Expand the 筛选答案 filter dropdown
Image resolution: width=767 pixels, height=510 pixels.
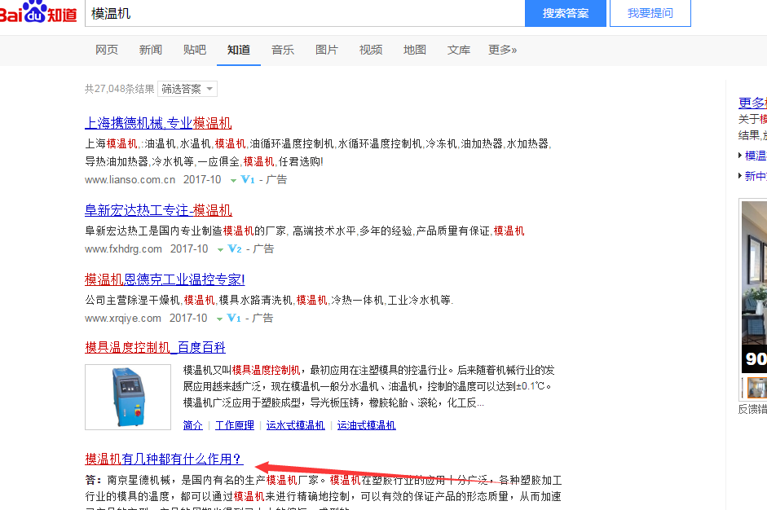[187, 89]
